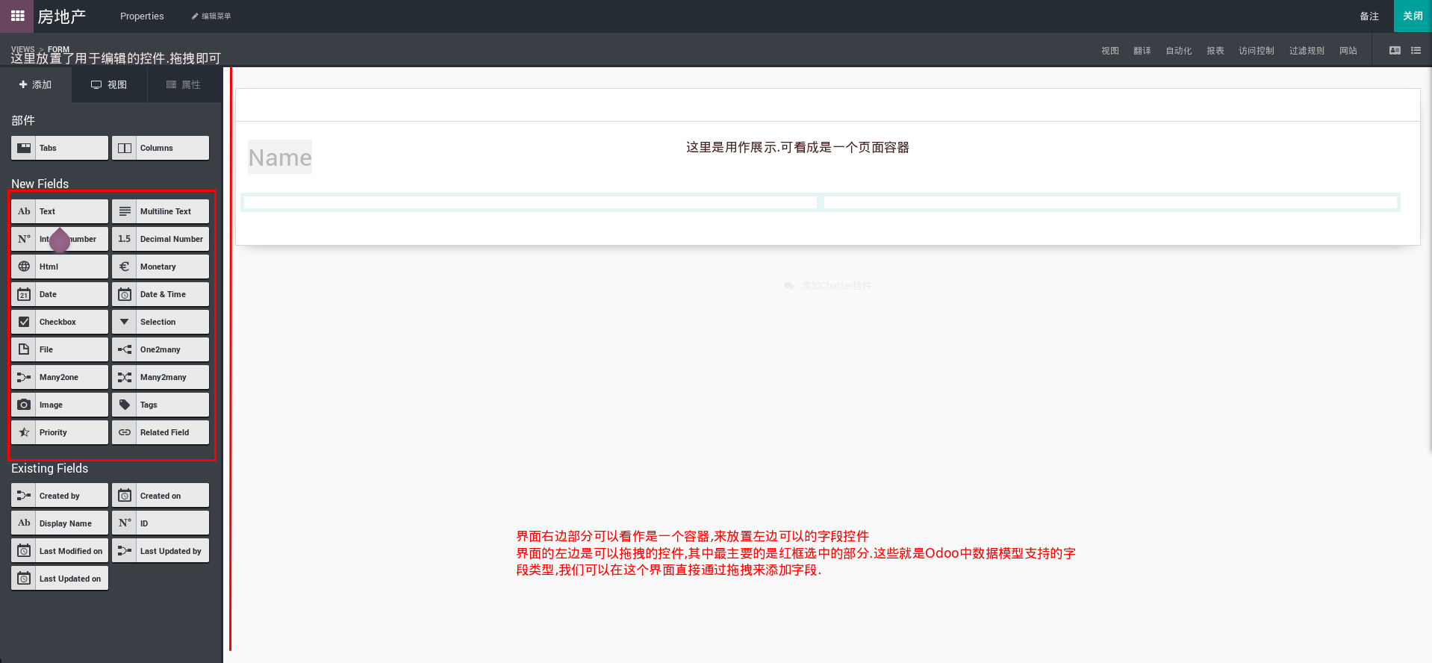The height and width of the screenshot is (663, 1432).
Task: Switch to the 视图 sidebar tab
Action: [109, 85]
